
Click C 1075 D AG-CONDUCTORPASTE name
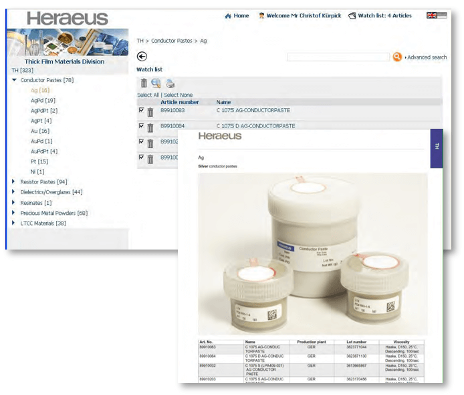(x=255, y=126)
